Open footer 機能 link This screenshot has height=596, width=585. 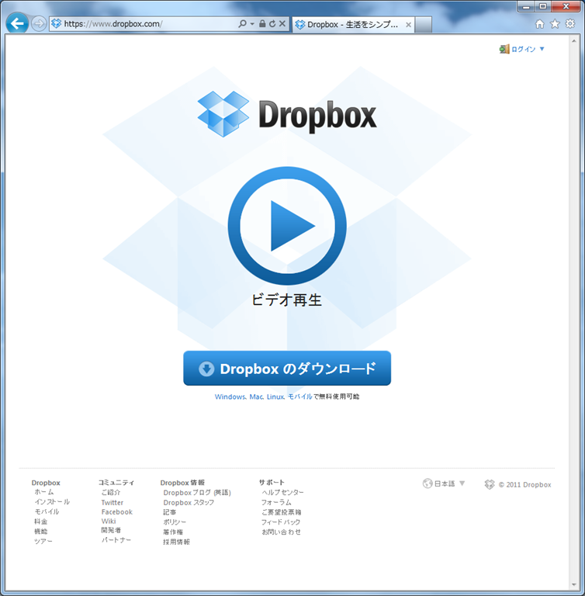(40, 532)
